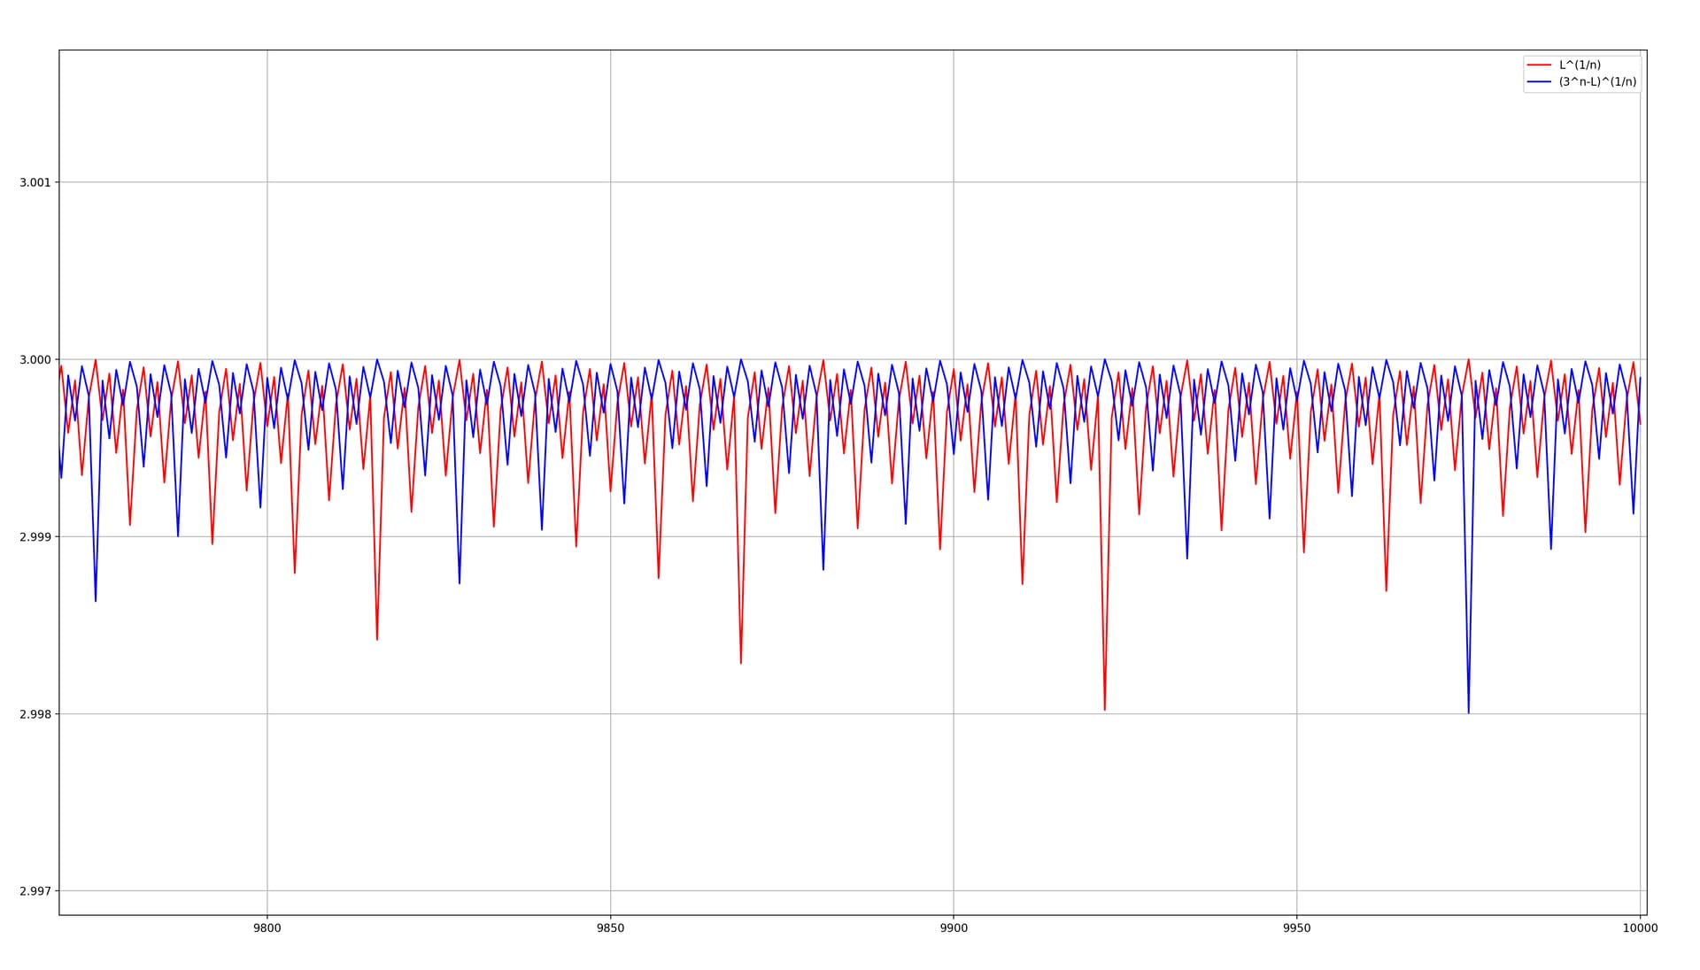Click the L^(1/n) legend label
1700x970 pixels.
point(1580,65)
